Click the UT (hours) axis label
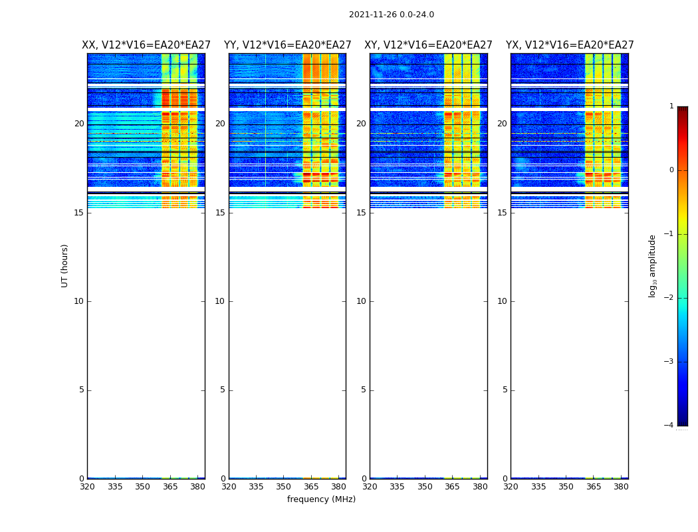 click(65, 265)
